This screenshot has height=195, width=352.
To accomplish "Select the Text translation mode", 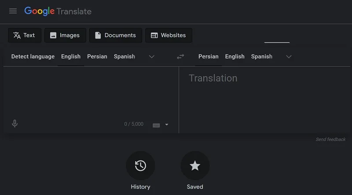I will (x=25, y=35).
